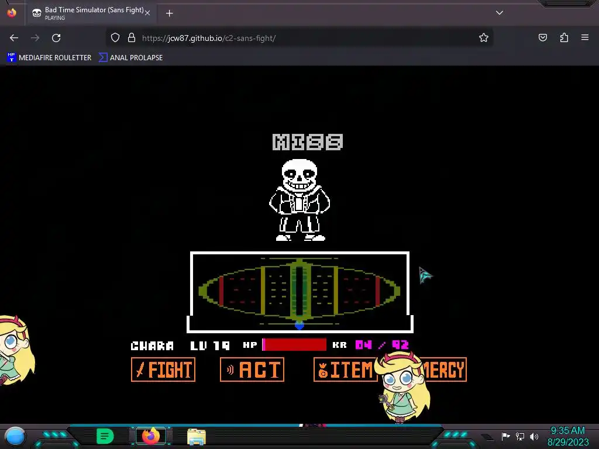Select the ACT button
The width and height of the screenshot is (599, 449).
point(252,369)
